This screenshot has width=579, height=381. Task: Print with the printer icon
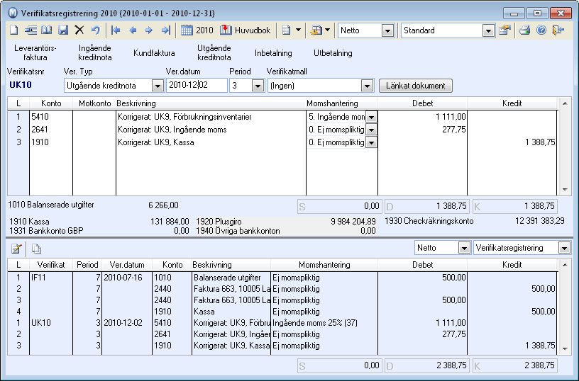click(x=525, y=30)
